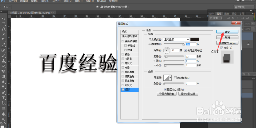Screen dimensions: 256x128
Task: Open the 等高线 contour picker arrow
Action: 170,78
